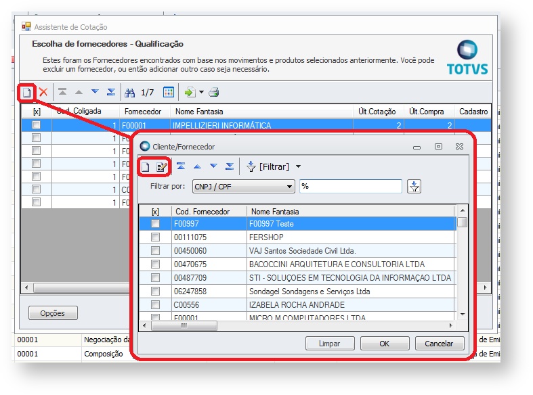Click the left scroll arrow of the main supplier grid

pos(27,287)
